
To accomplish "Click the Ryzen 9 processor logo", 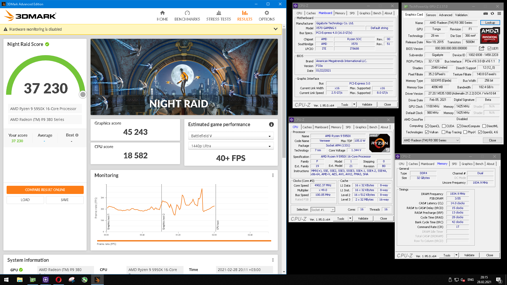I will pos(379,143).
